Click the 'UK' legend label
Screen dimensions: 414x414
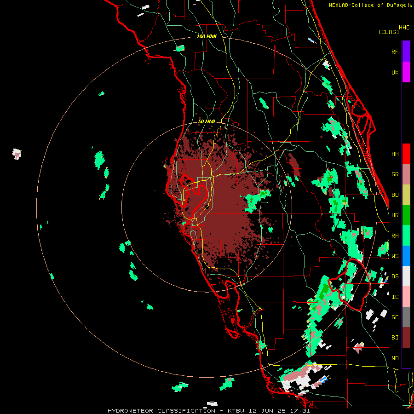(x=395, y=72)
